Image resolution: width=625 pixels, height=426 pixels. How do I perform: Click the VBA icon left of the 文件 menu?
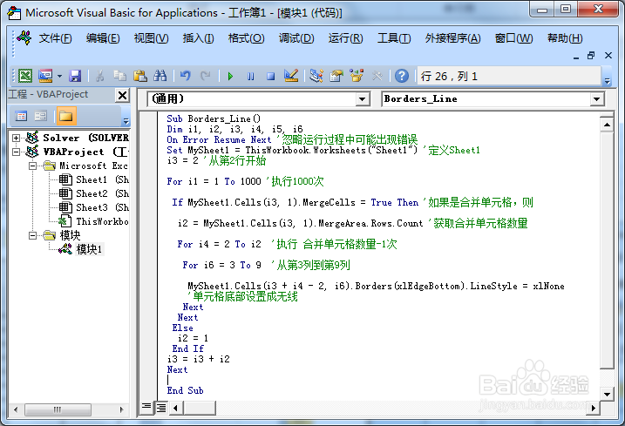pyautogui.click(x=24, y=38)
